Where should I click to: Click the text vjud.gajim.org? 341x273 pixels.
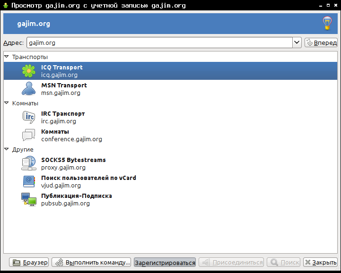61,186
